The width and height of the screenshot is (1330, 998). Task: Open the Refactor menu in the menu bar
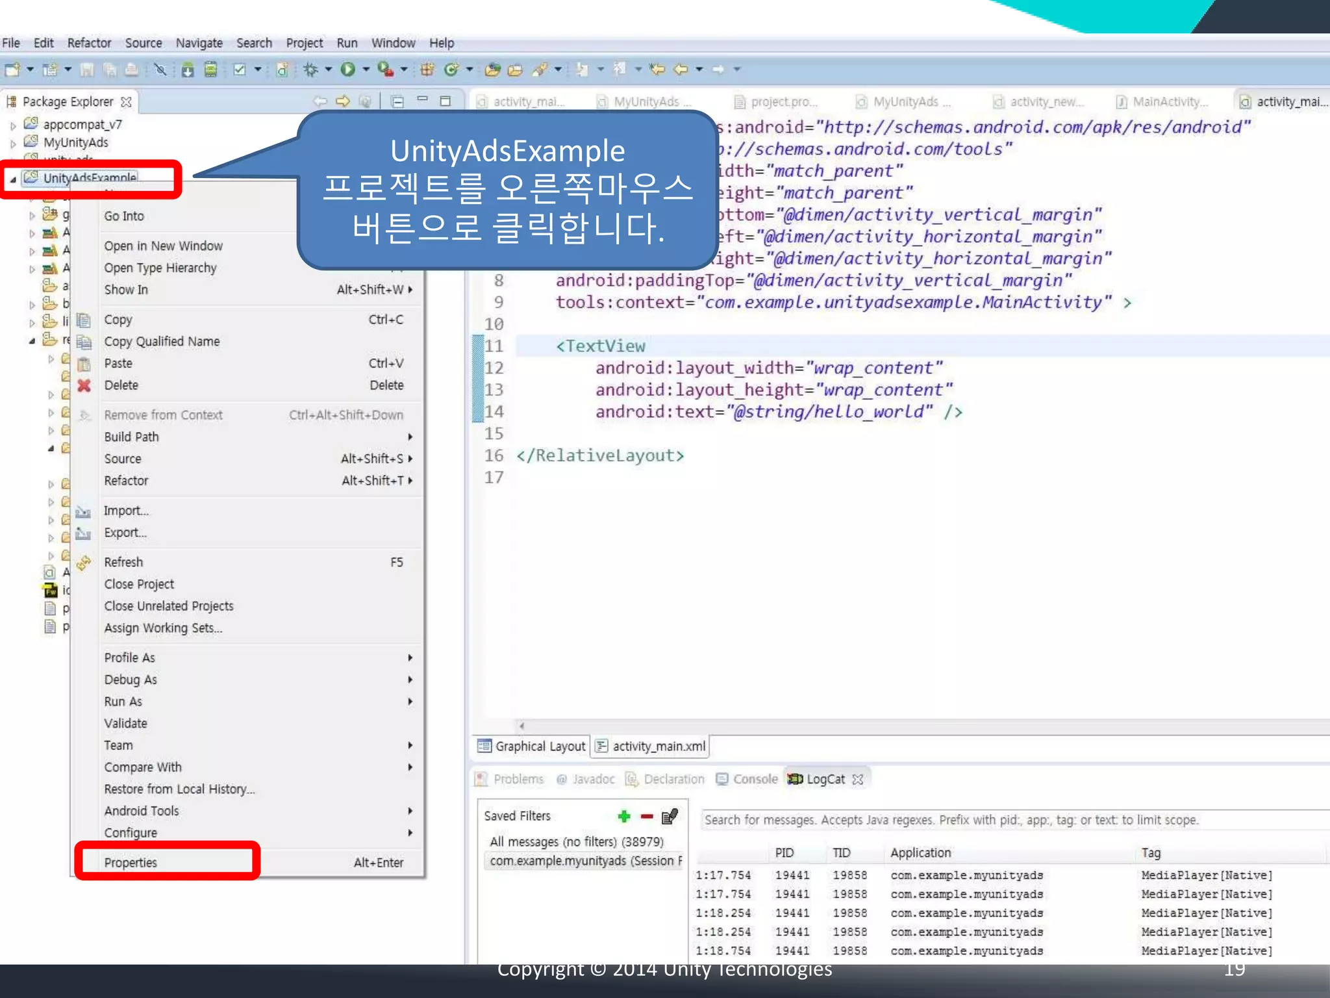(89, 43)
